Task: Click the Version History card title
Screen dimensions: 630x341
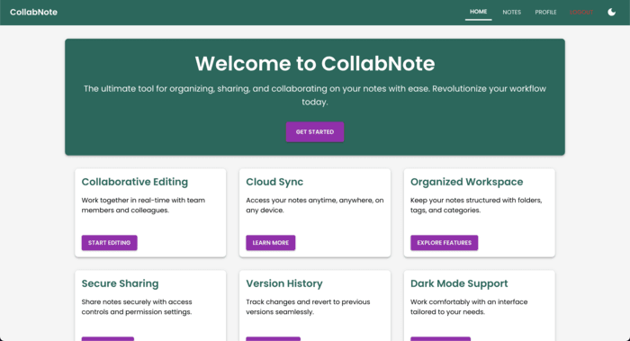Action: (284, 283)
